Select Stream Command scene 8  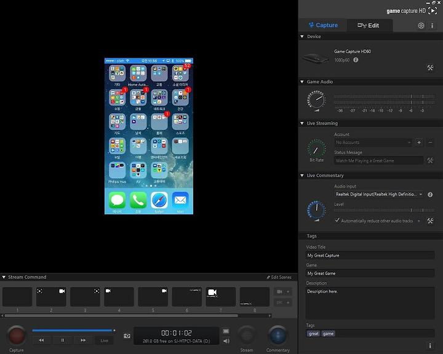(x=255, y=297)
